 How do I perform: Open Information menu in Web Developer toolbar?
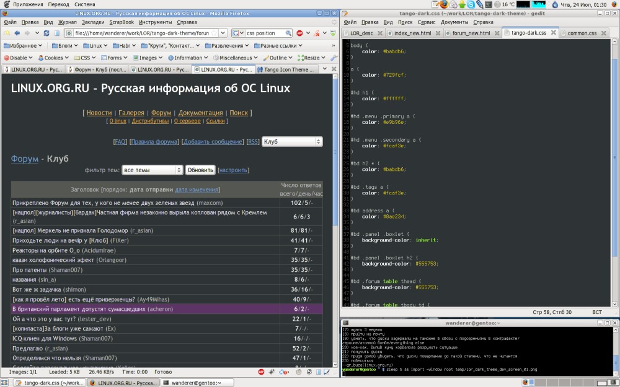188,58
